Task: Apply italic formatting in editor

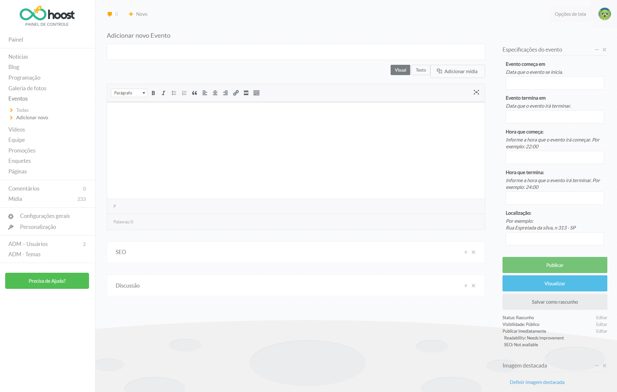Action: (x=164, y=93)
